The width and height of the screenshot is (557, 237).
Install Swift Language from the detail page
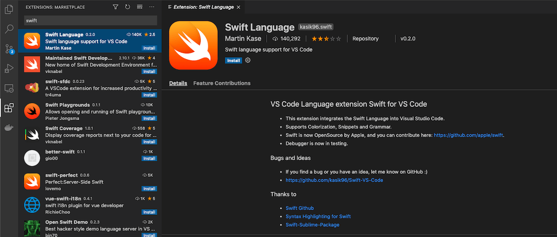[x=234, y=61]
